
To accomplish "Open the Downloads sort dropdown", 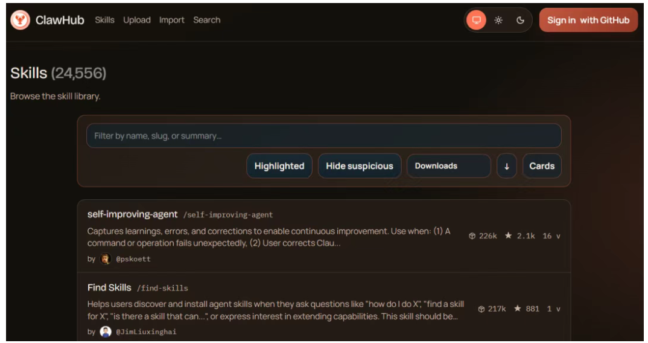I will pyautogui.click(x=448, y=166).
